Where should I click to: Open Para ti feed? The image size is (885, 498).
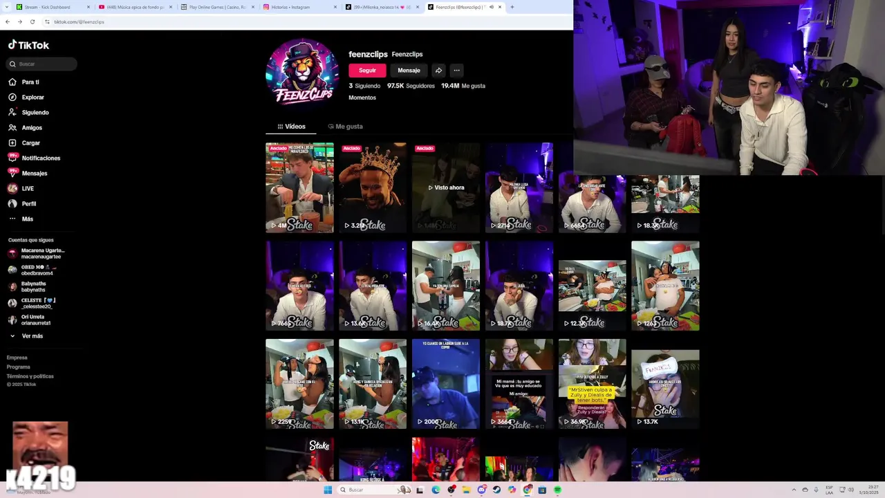tap(24, 82)
